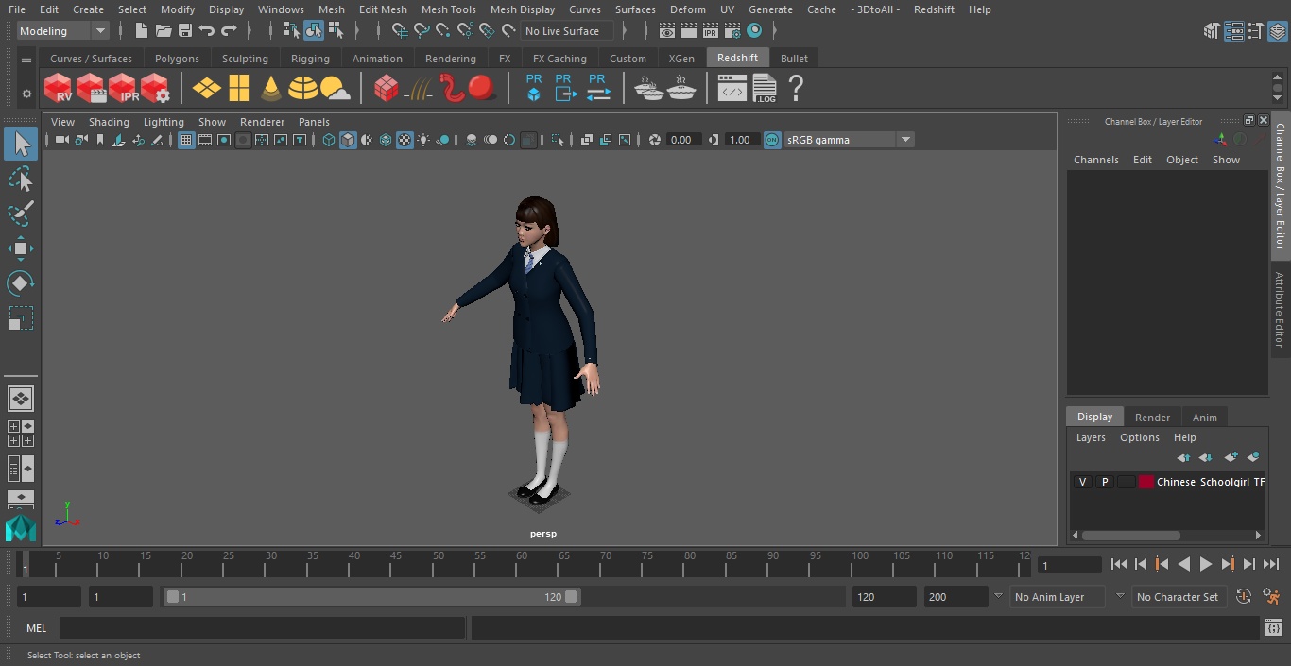Start Redshift IPR shelf icon
The width and height of the screenshot is (1291, 666).
(122, 89)
